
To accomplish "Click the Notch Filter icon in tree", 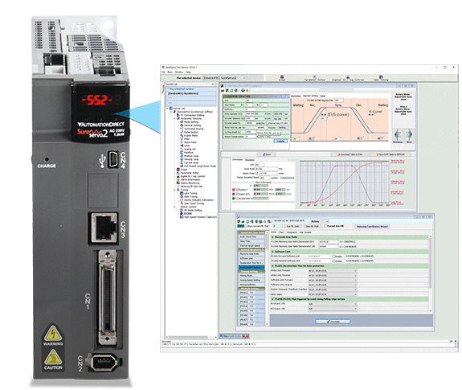I will pos(182,142).
